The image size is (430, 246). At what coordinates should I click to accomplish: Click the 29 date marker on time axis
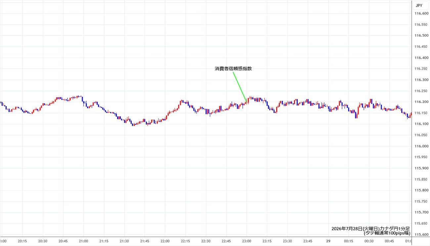click(328, 241)
